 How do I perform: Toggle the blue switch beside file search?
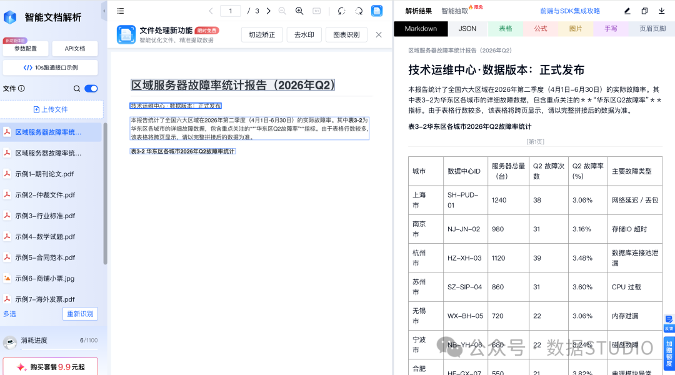pyautogui.click(x=91, y=89)
